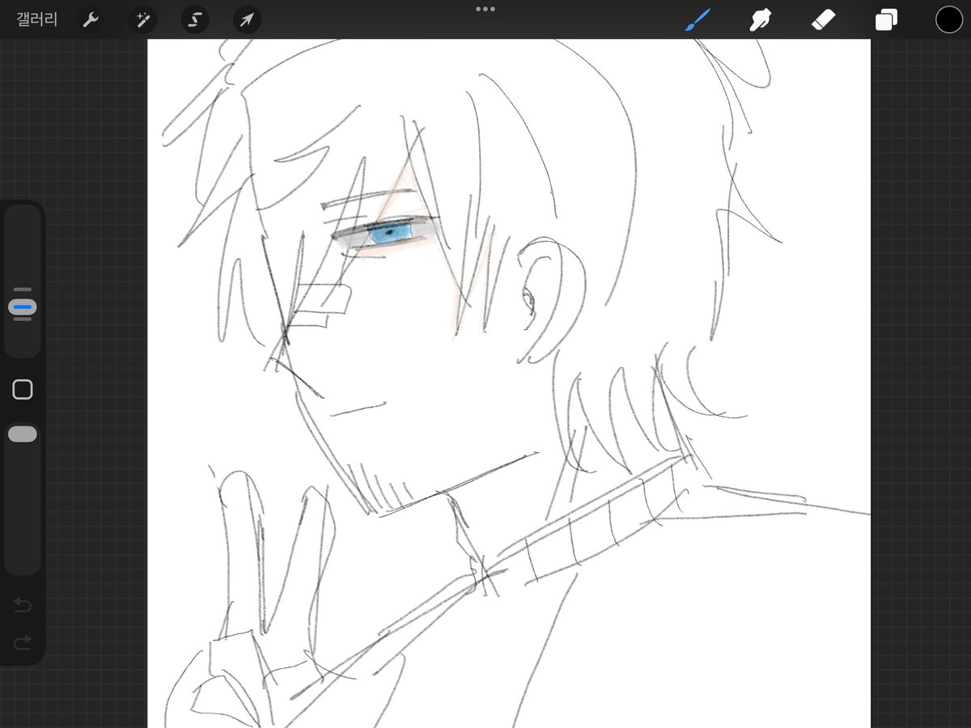Select the Brush tool
This screenshot has height=728, width=971.
pos(696,19)
